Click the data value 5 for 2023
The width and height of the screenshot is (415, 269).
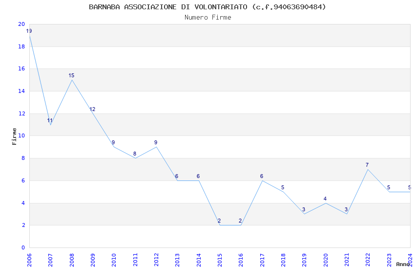(x=389, y=188)
